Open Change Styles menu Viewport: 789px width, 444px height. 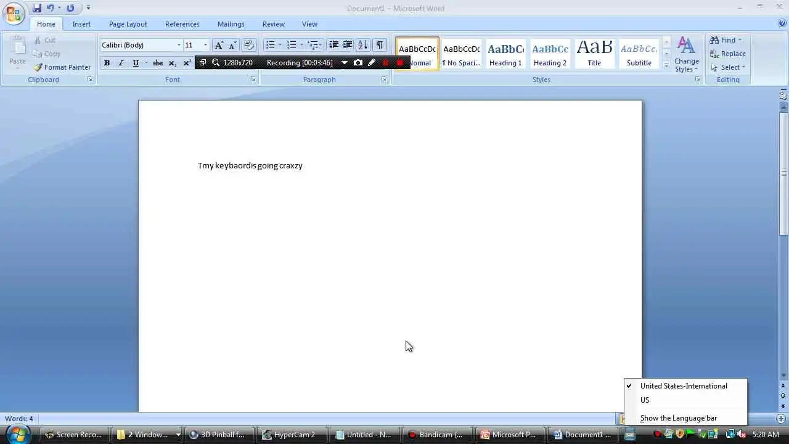[x=687, y=54]
